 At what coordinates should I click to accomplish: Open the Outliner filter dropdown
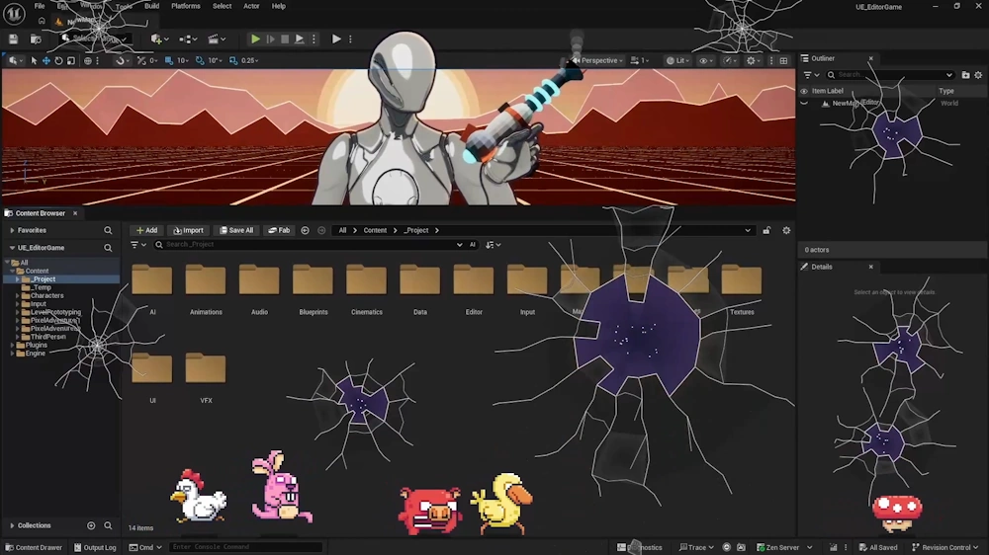(x=811, y=75)
